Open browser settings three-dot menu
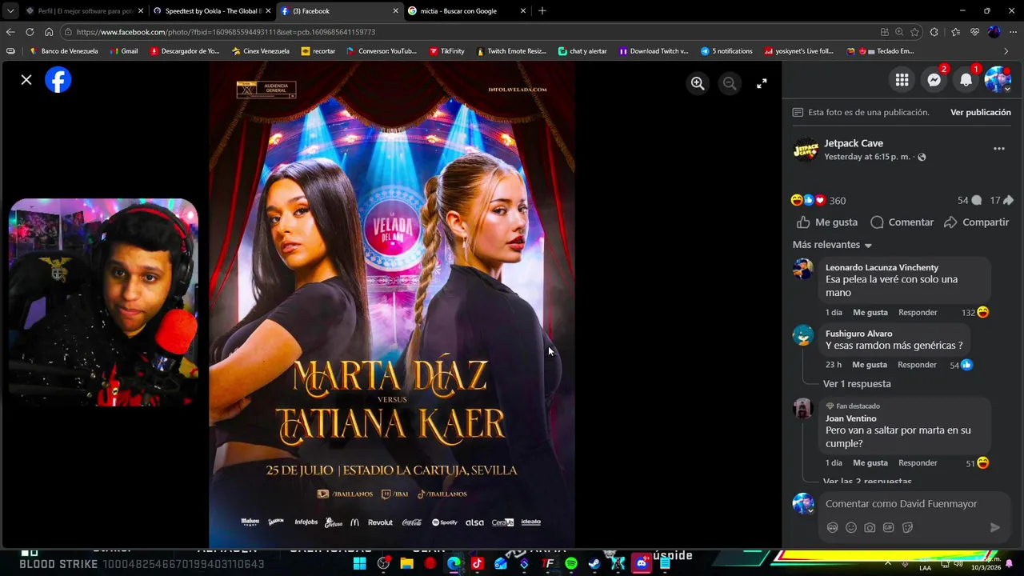 tap(1014, 32)
